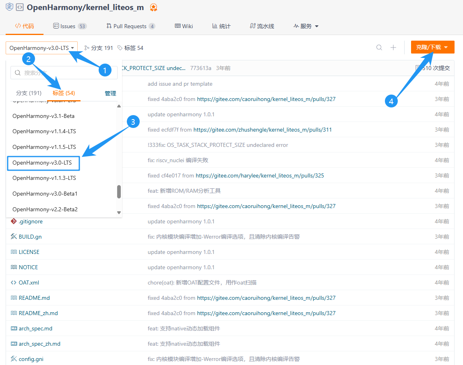Image resolution: width=463 pixels, height=365 pixels.
Task: Open the README.md file
Action: coord(34,298)
